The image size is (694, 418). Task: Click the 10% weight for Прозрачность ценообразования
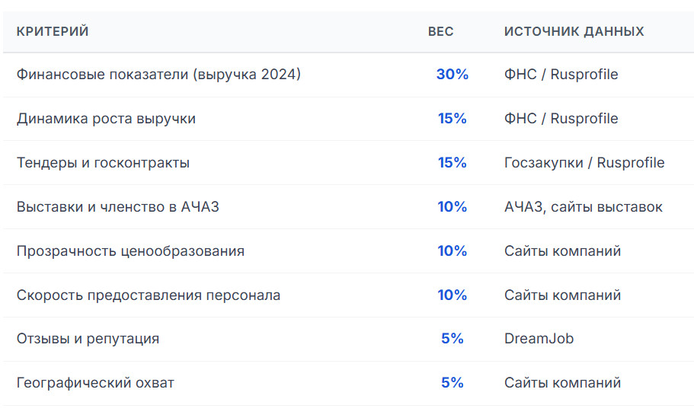click(x=452, y=251)
